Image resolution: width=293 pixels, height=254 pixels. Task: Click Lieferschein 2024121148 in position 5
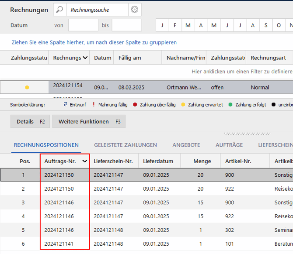pos(108,230)
